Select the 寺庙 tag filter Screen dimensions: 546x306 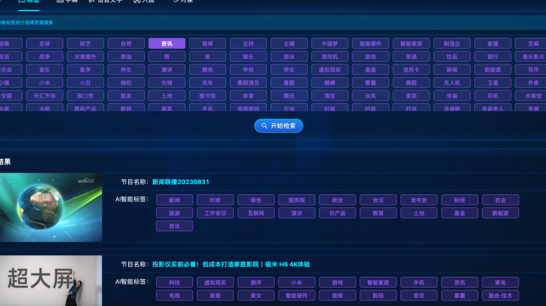coord(452,95)
